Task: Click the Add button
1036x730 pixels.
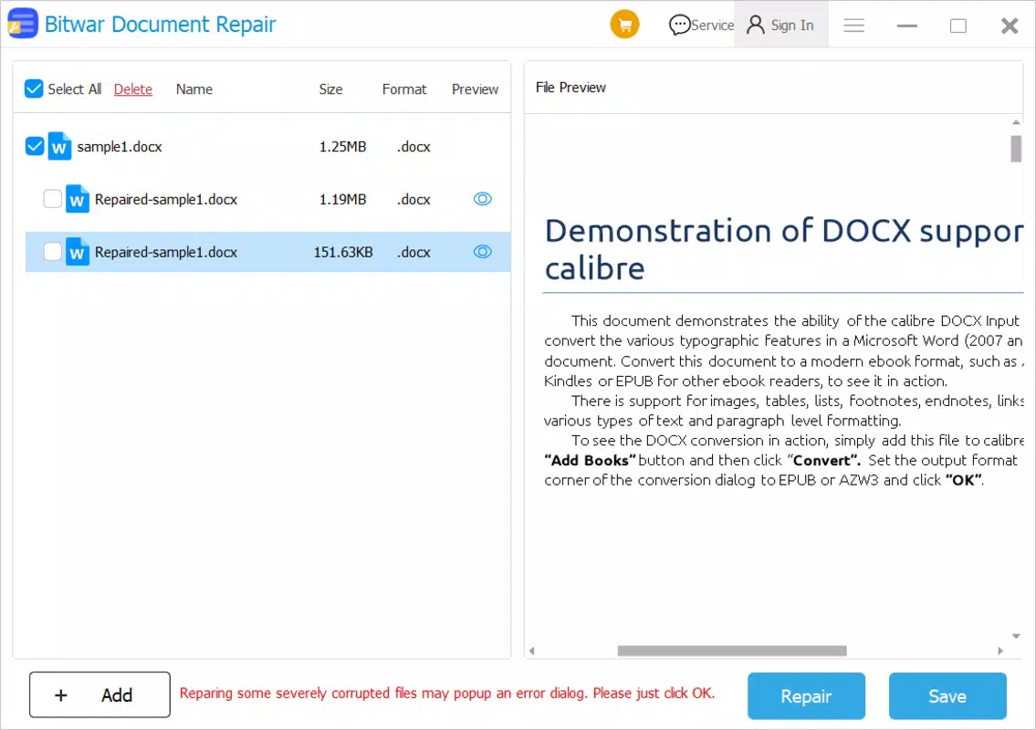Action: tap(99, 695)
